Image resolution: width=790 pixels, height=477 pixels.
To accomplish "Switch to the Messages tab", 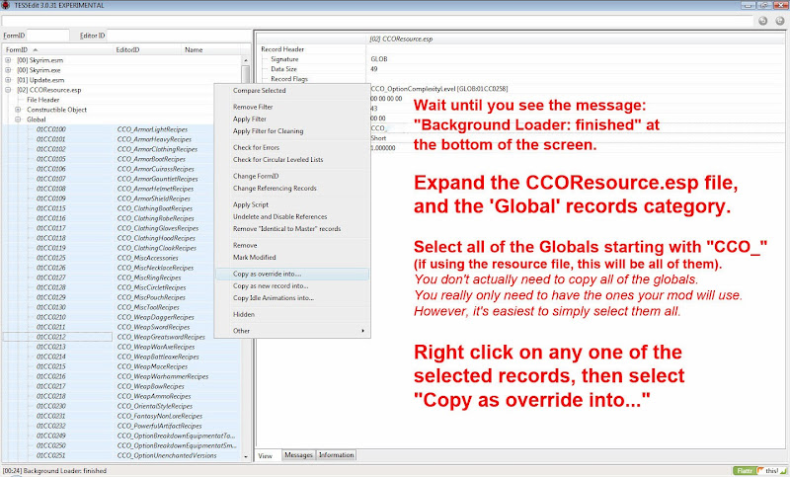I will tap(299, 455).
